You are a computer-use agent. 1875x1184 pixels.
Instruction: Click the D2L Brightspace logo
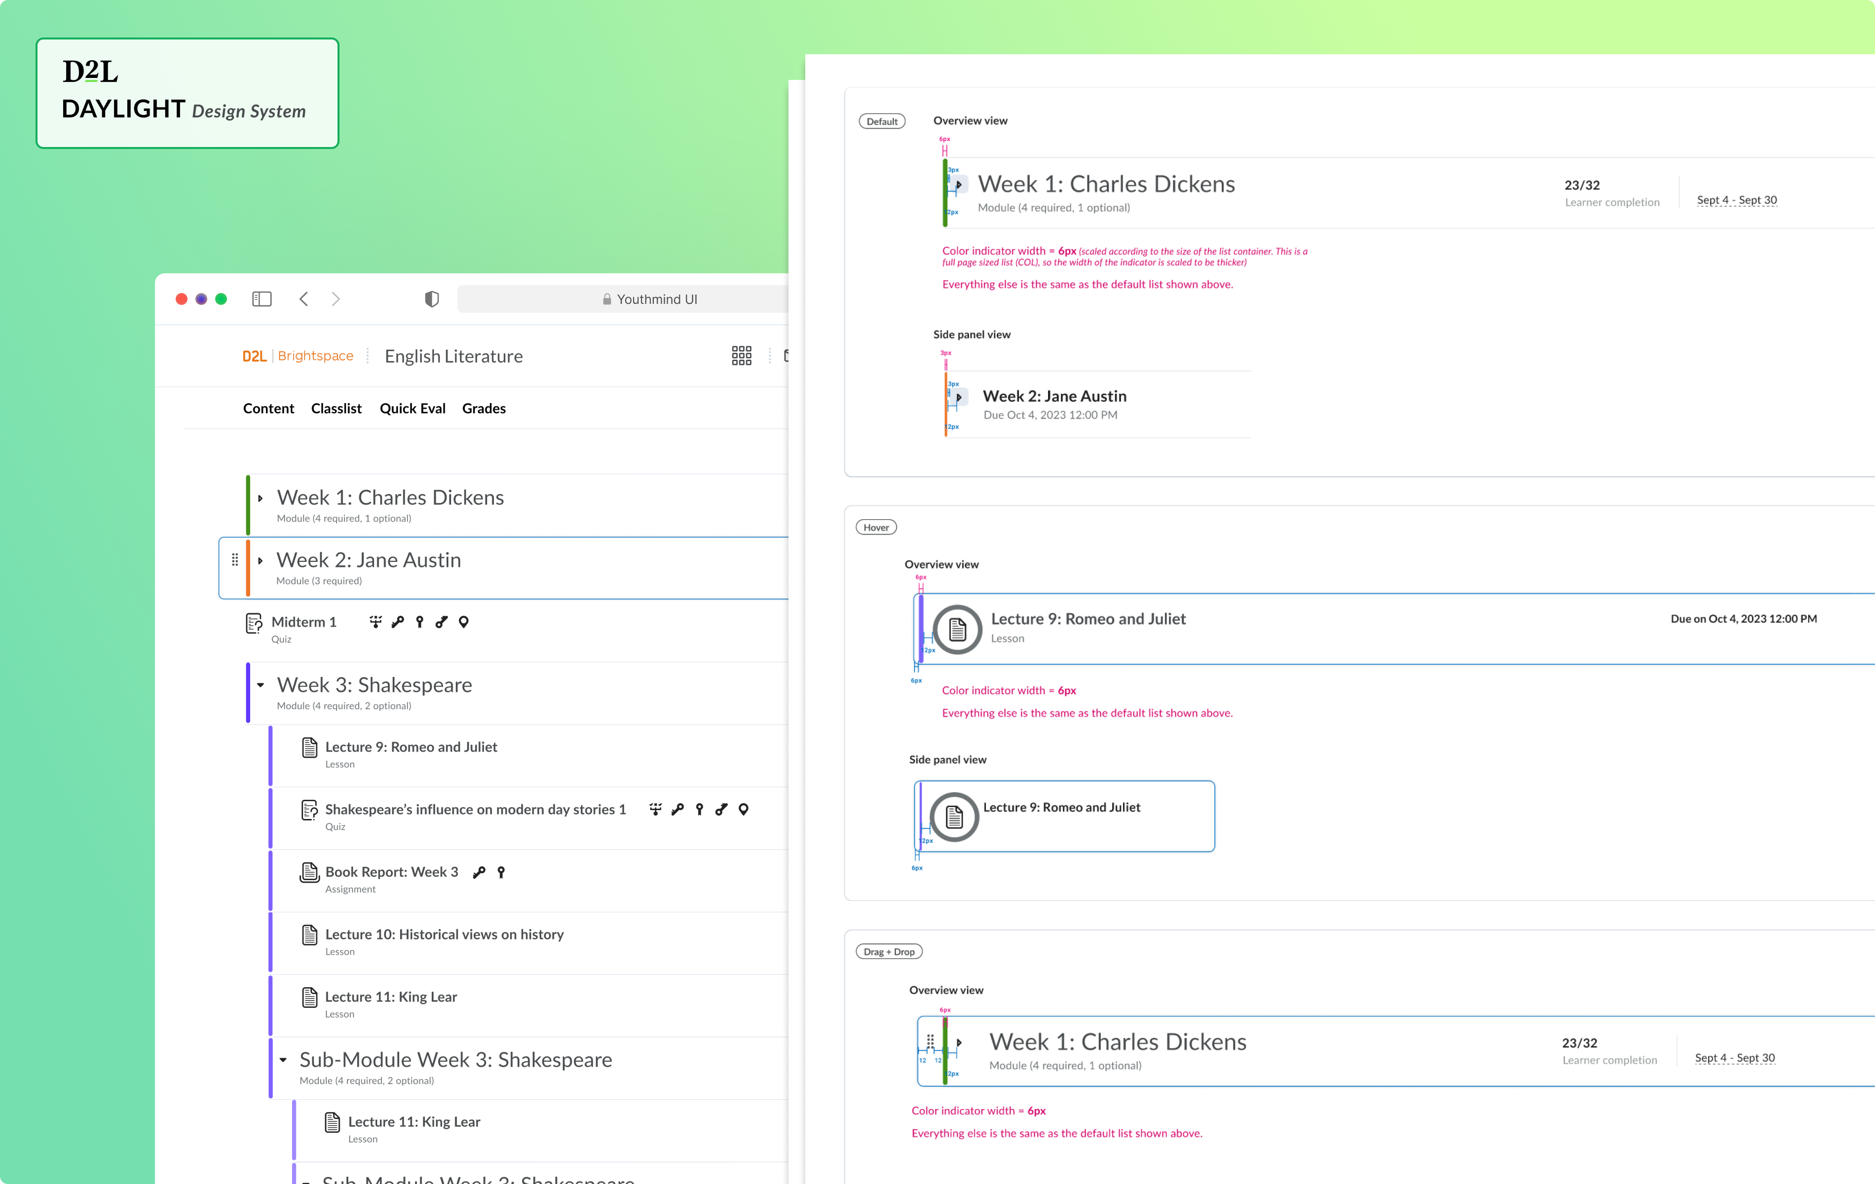298,356
